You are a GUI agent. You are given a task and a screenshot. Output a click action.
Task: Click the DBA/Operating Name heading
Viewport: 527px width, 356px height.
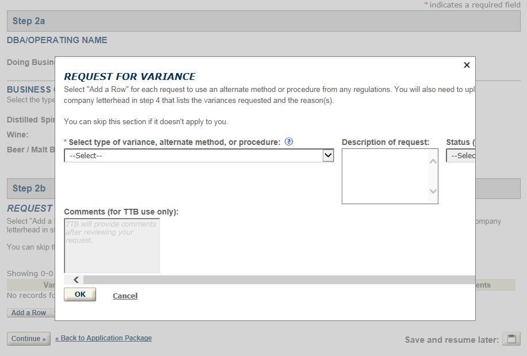pos(57,40)
